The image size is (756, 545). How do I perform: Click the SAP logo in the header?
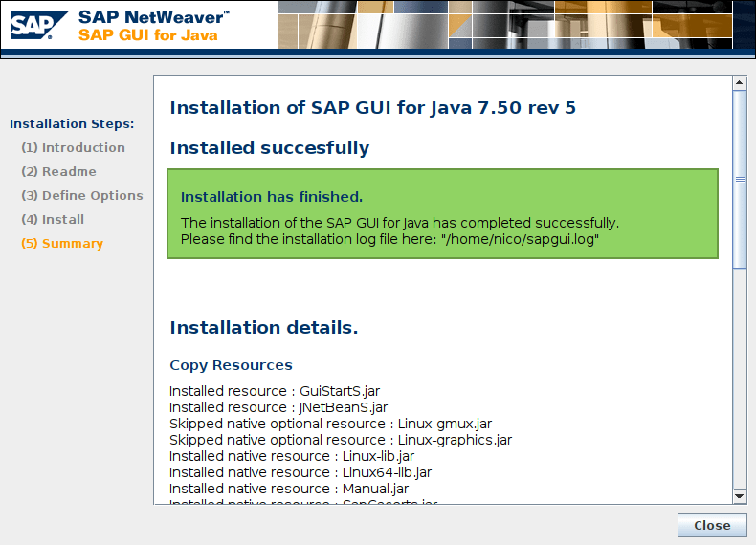click(x=38, y=25)
